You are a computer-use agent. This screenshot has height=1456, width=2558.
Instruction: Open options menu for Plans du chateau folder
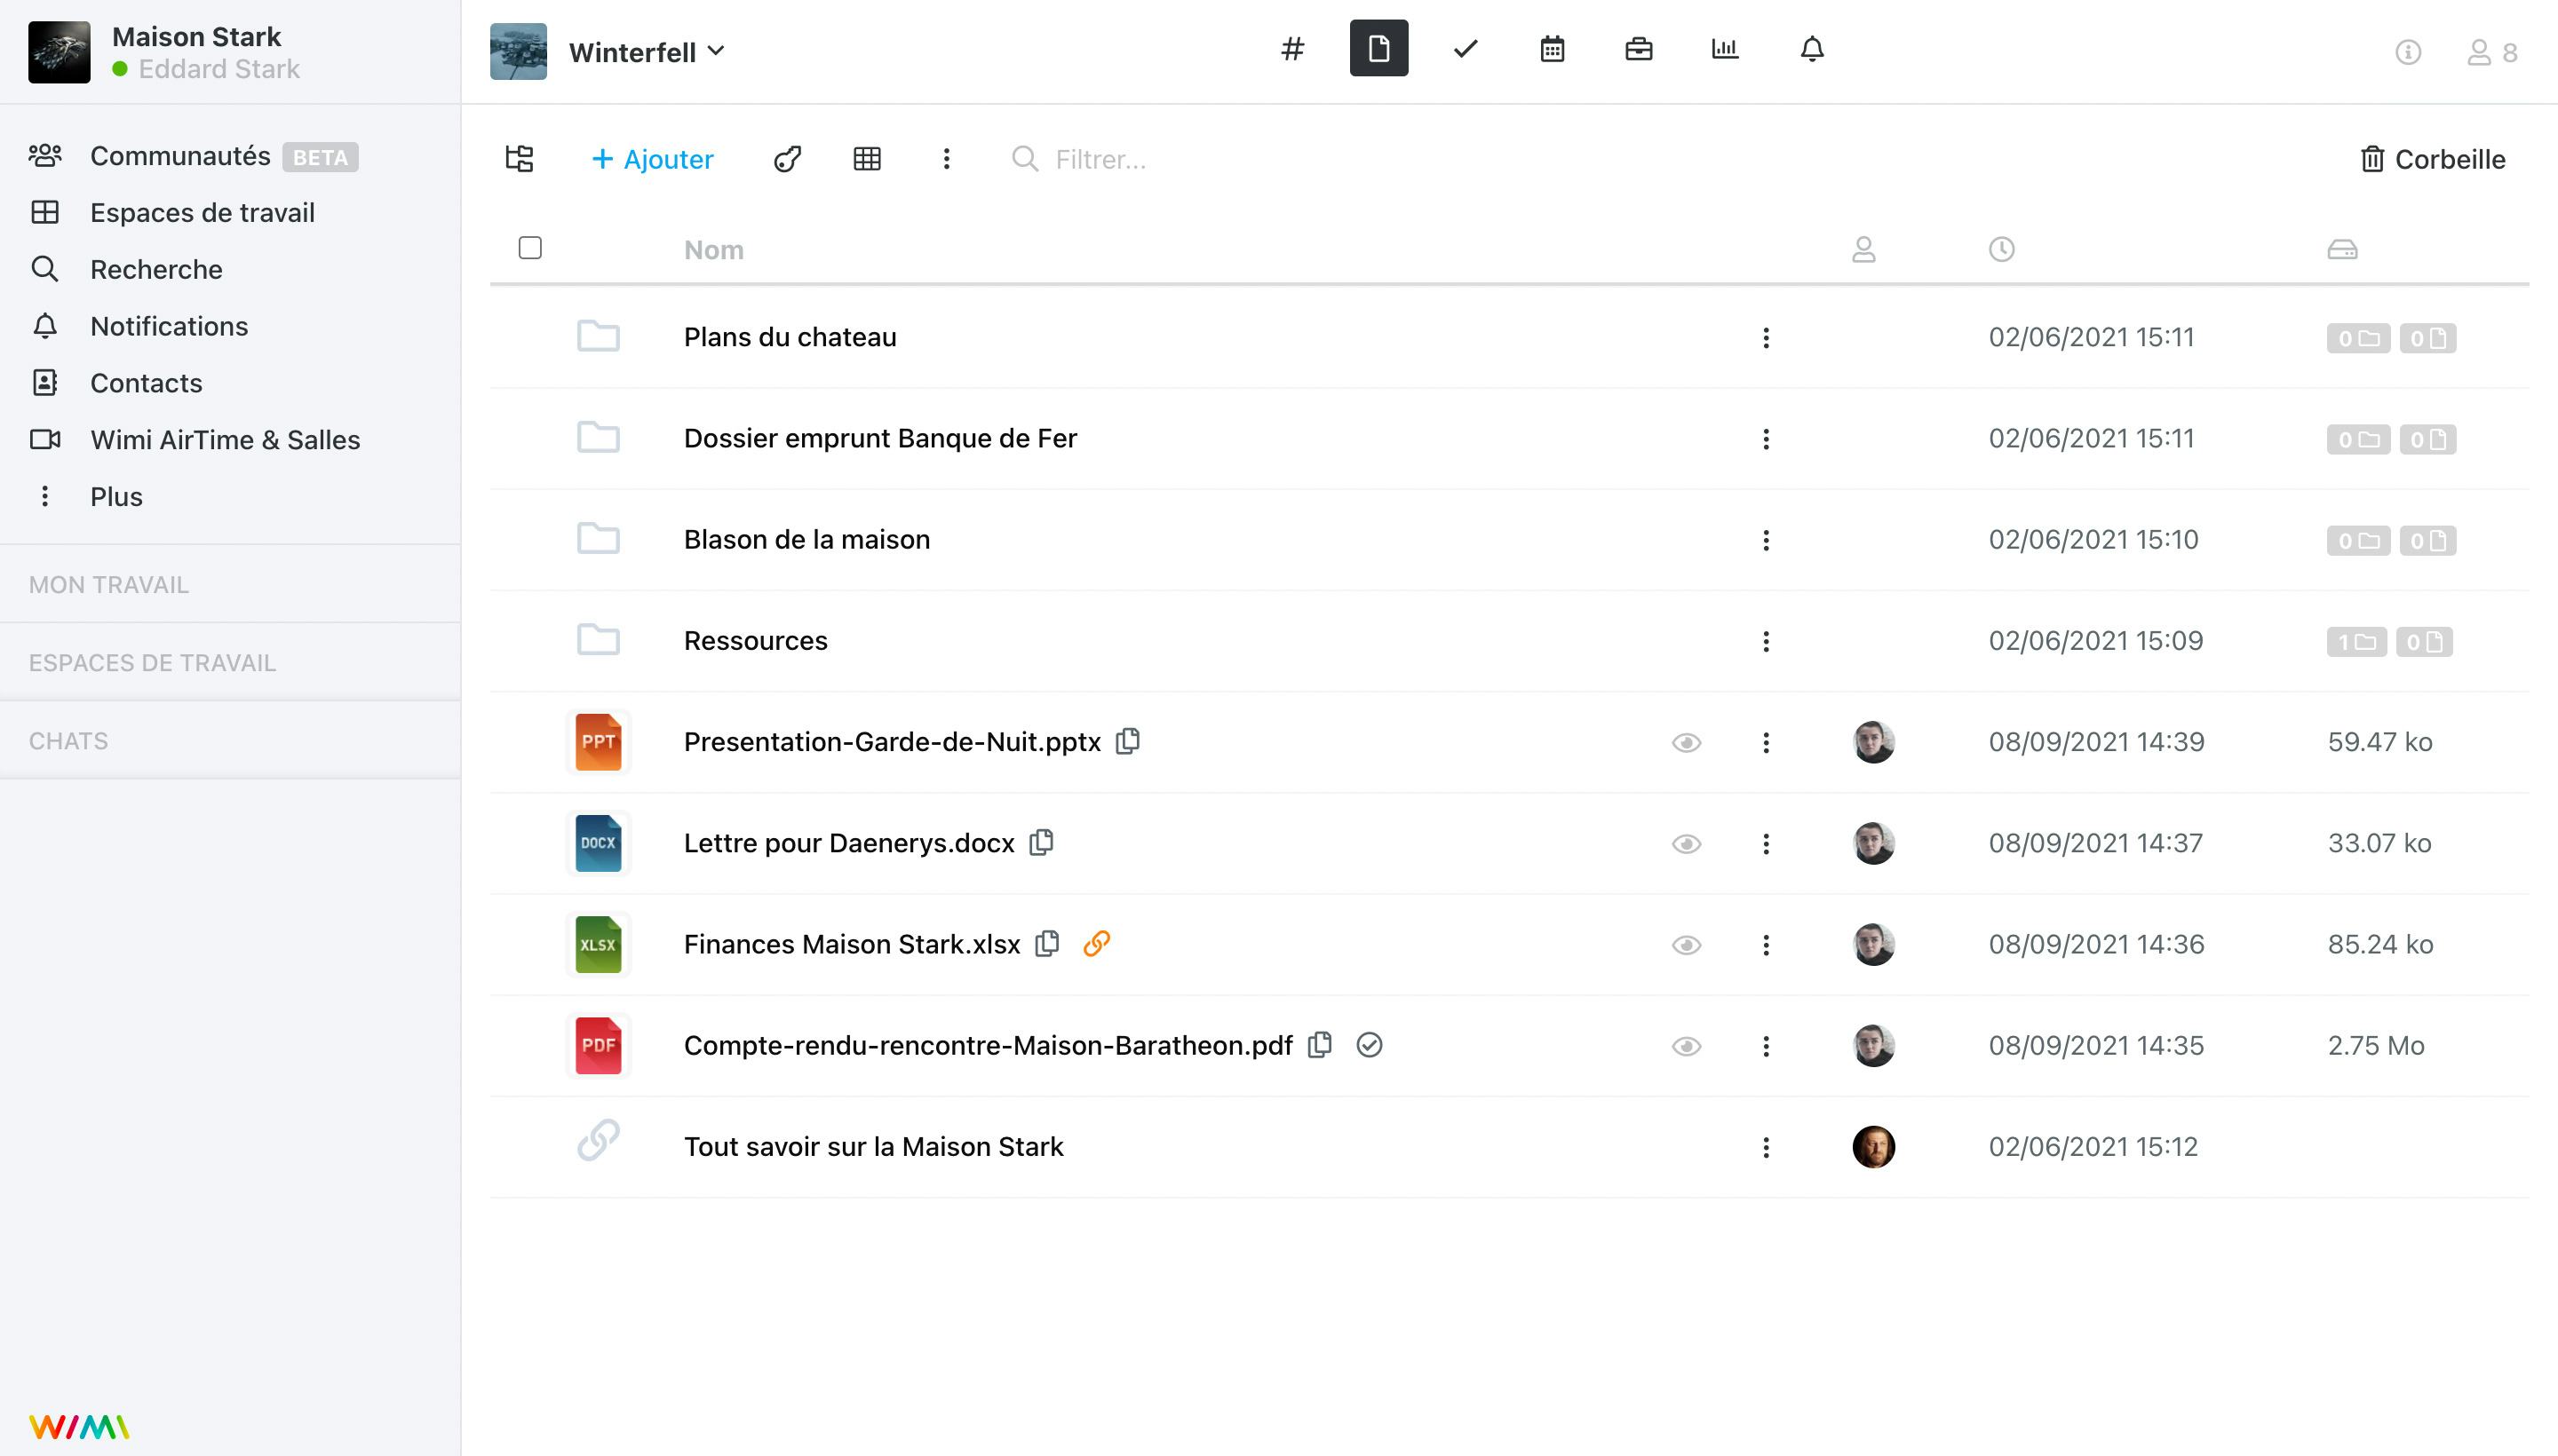pos(1766,337)
